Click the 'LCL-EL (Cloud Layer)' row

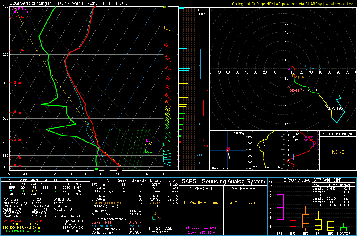[x=134, y=203]
